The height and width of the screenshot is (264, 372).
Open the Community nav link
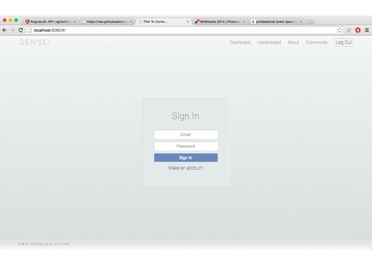click(x=316, y=42)
